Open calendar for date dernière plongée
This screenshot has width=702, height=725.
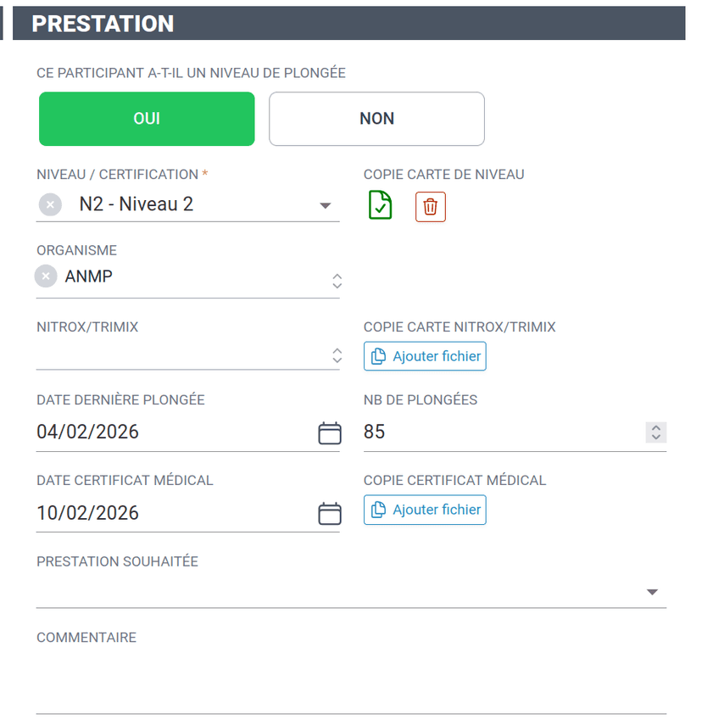coord(329,433)
